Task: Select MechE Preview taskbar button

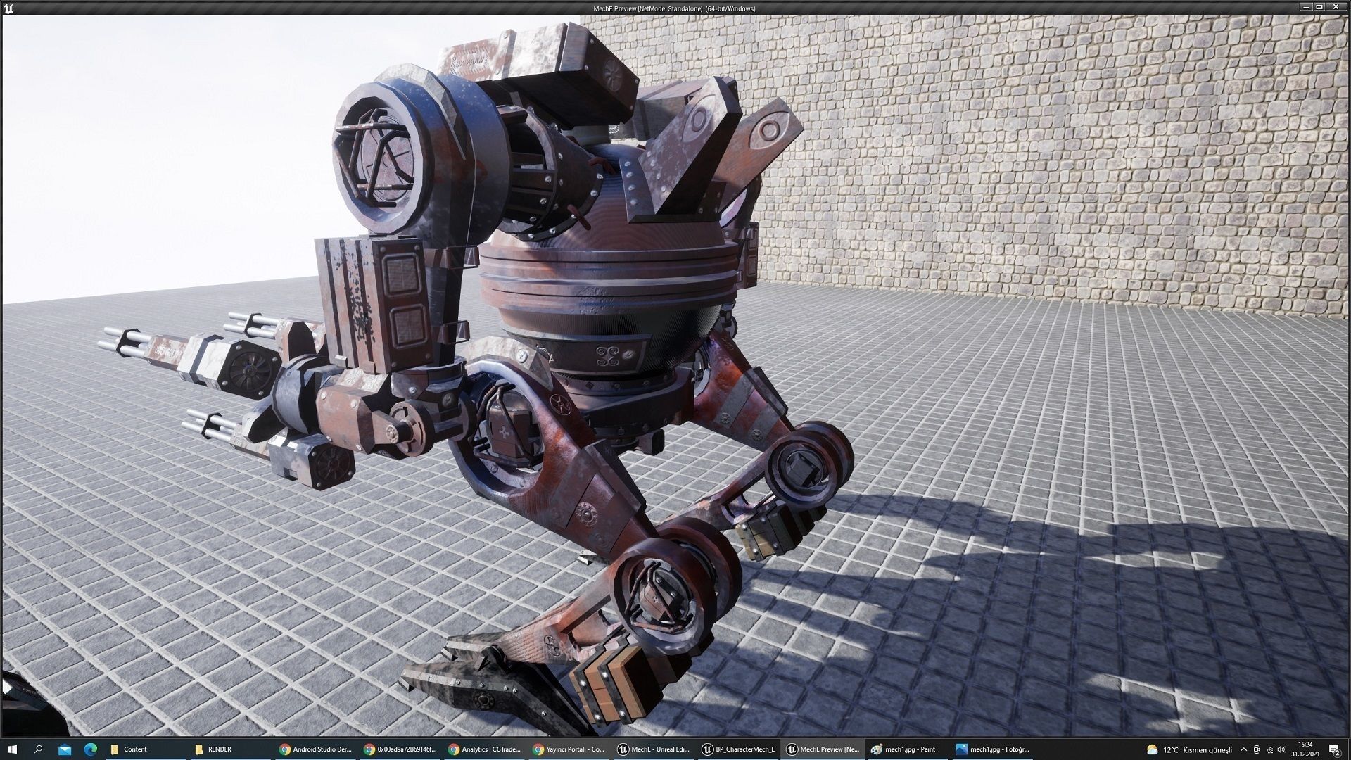Action: (x=823, y=749)
